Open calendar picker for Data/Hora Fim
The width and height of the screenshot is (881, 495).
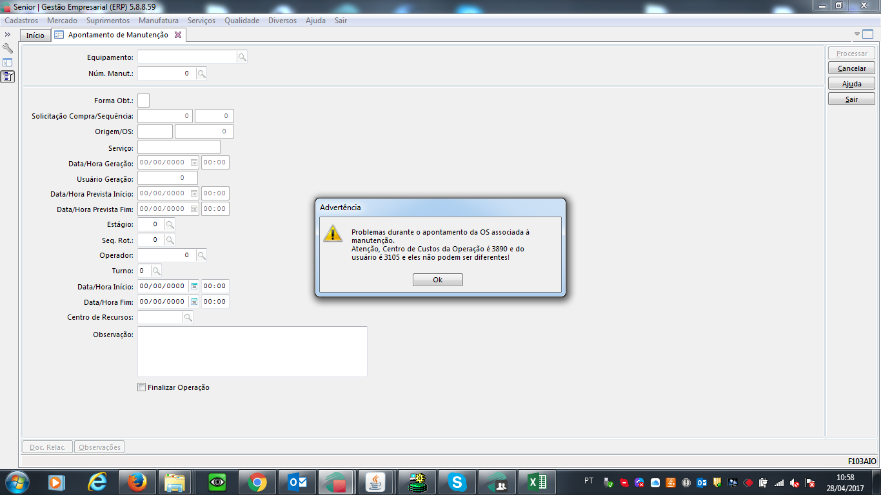pyautogui.click(x=193, y=302)
